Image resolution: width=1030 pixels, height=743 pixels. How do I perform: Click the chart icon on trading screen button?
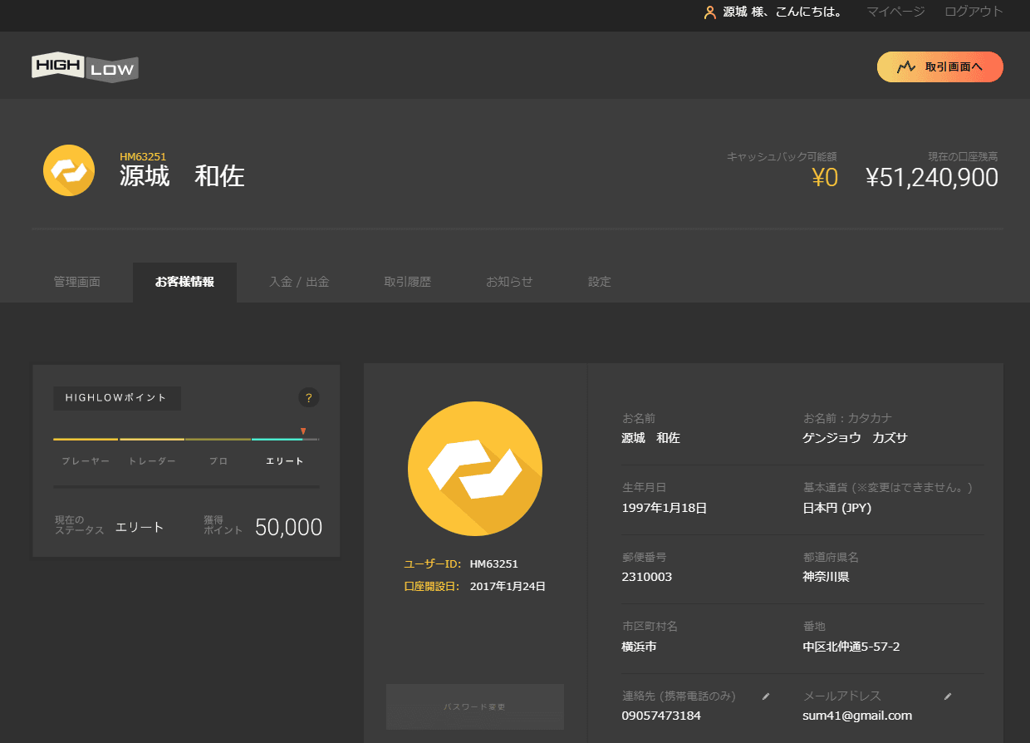906,66
